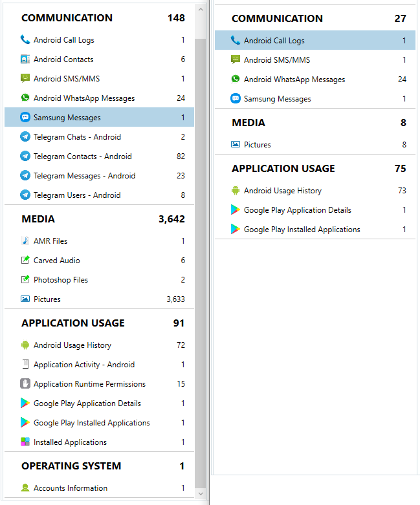Open the Accounts Information label
This screenshot has width=420, height=505.
coord(71,488)
